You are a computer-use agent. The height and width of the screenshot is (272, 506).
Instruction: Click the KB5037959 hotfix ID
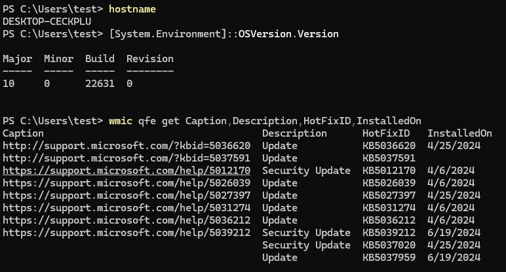(389, 257)
